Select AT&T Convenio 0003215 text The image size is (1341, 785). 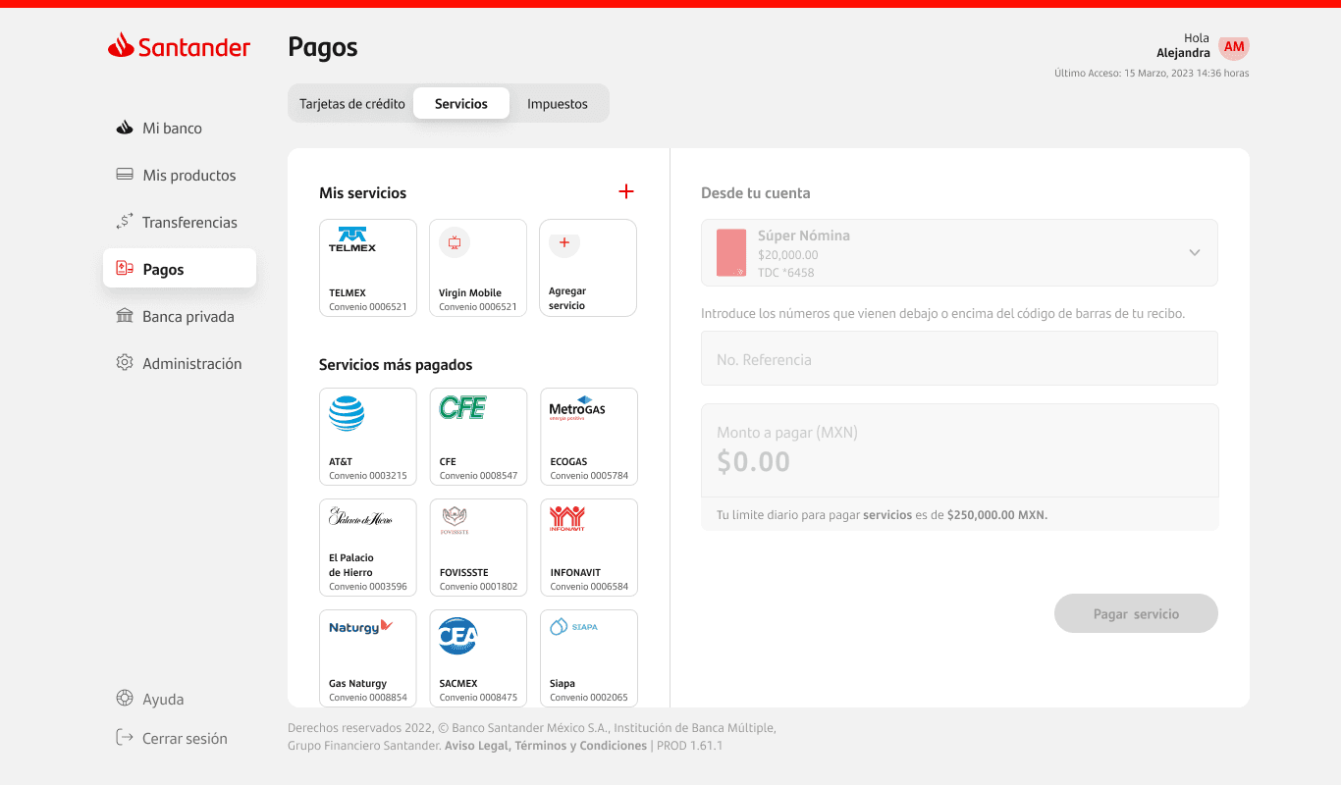coord(368,476)
